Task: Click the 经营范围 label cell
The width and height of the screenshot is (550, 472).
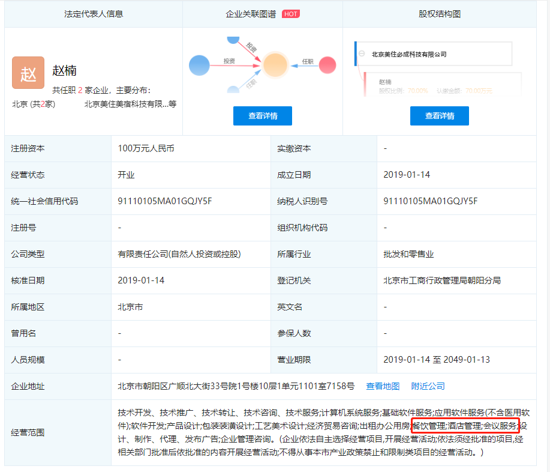Action: [58, 432]
